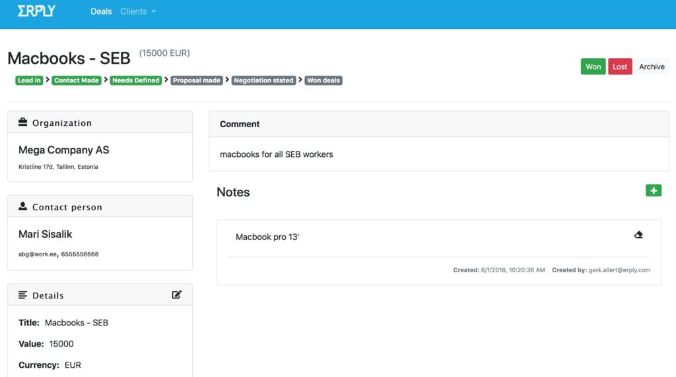Click the Value 15000 detail

point(46,344)
